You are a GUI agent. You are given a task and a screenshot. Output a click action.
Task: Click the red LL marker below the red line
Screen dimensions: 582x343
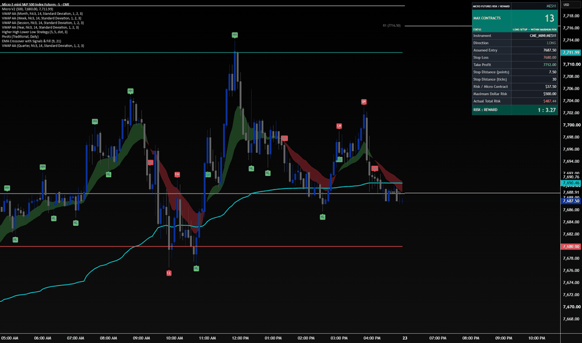click(169, 273)
